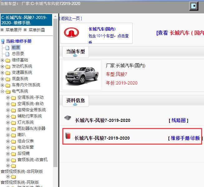Click the 变速器系统 folder icon
Viewport: 204px width, 187px height.
pyautogui.click(x=8, y=73)
